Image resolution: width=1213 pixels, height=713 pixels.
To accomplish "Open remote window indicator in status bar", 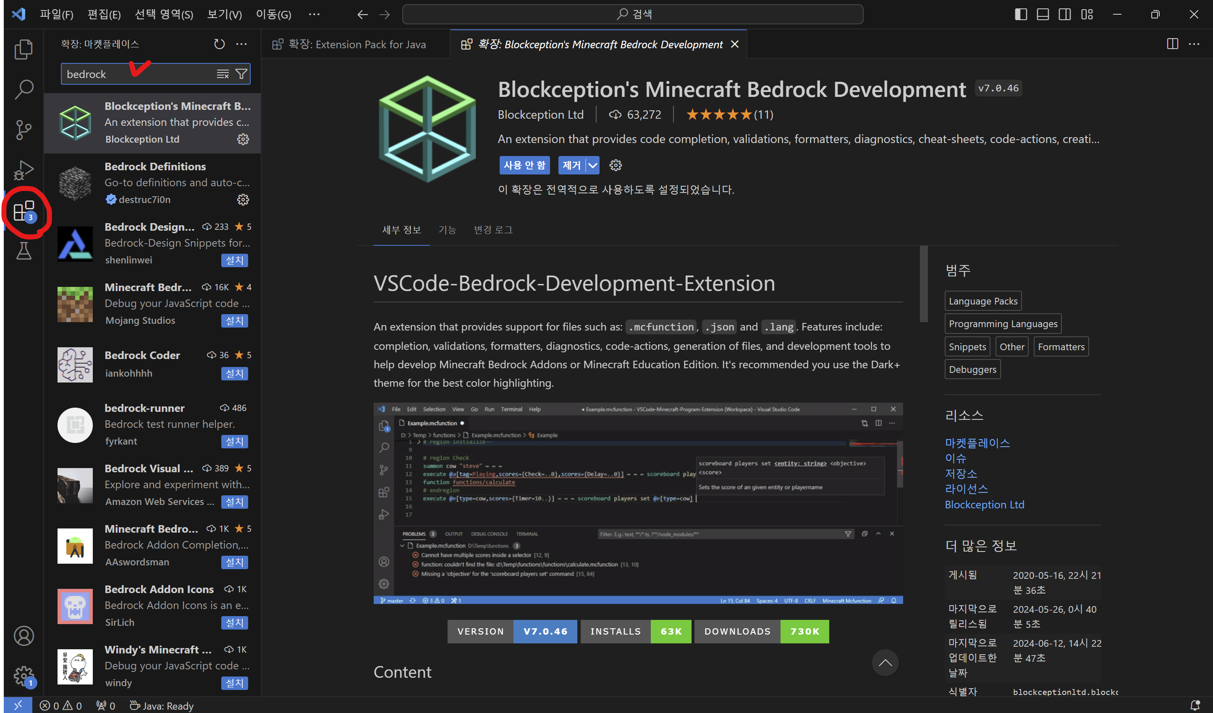I will [18, 705].
